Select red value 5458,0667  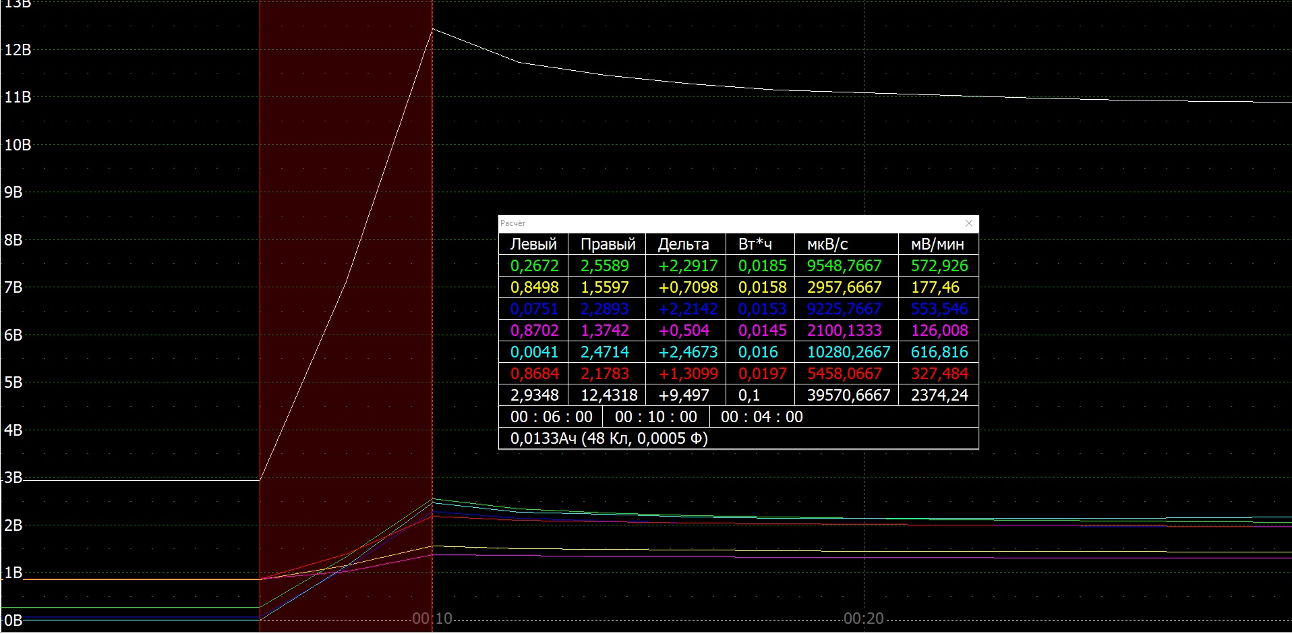[x=844, y=374]
